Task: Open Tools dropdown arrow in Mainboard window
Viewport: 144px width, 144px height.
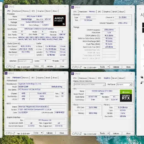Action: coord(42,133)
